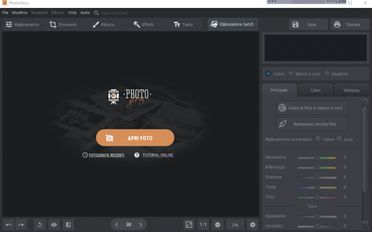Open the File menu
This screenshot has width=372, height=232.
click(5, 13)
